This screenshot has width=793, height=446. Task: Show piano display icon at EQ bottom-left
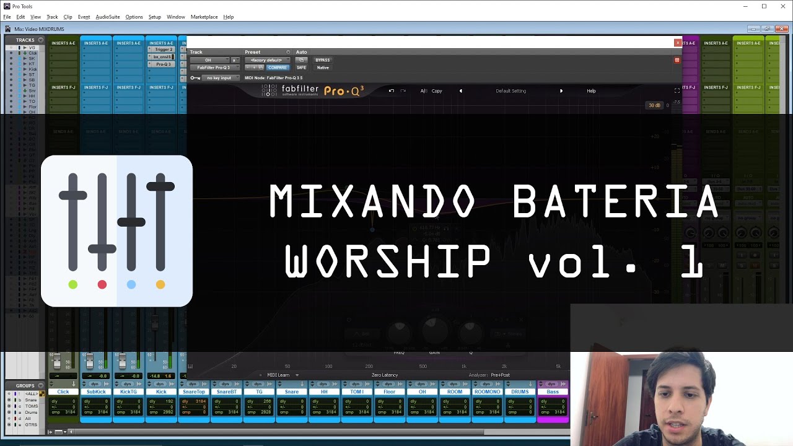pyautogui.click(x=190, y=366)
